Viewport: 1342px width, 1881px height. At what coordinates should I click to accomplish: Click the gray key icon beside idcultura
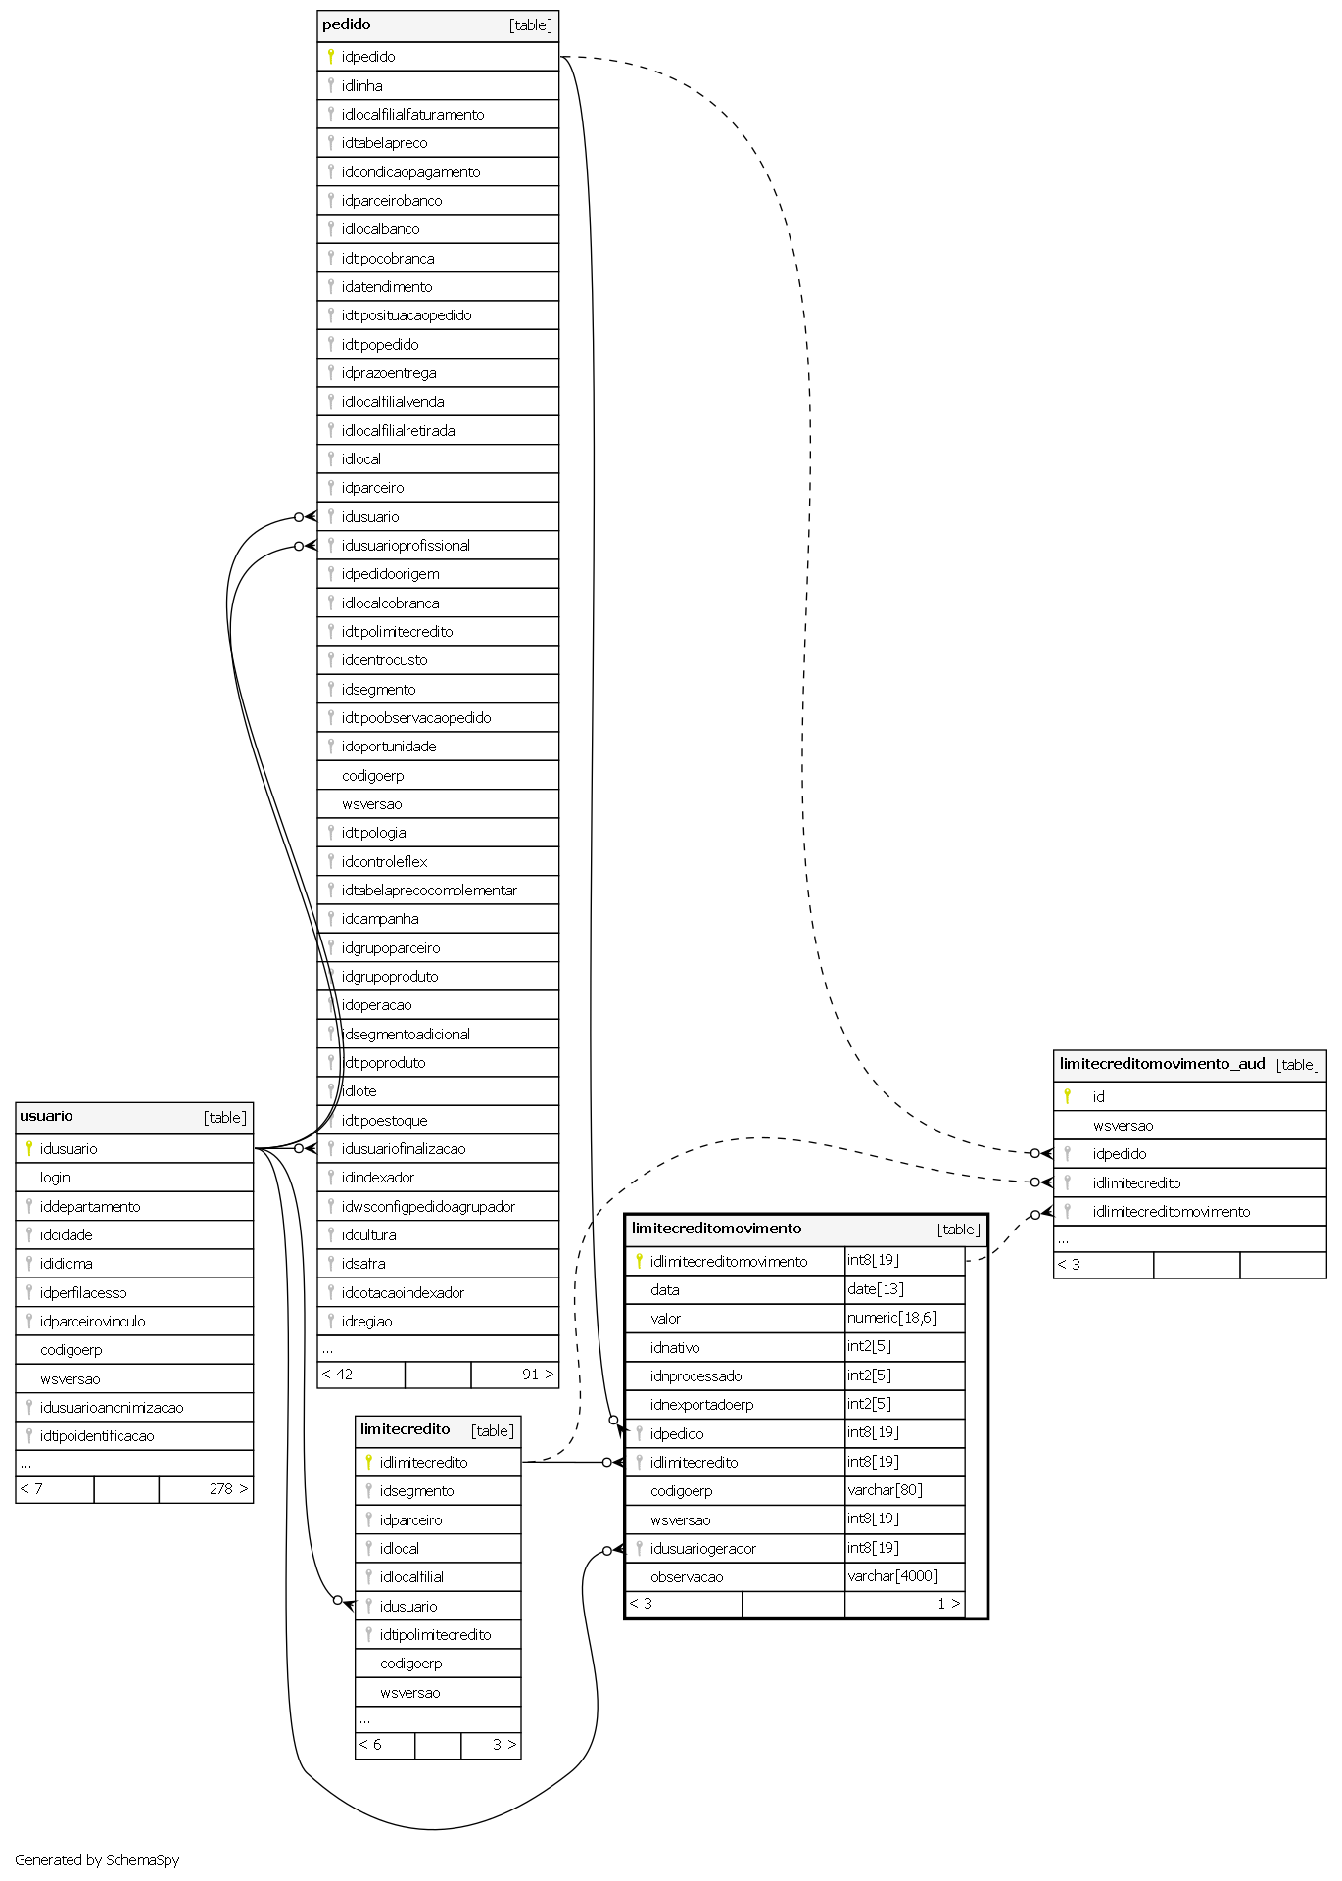[x=331, y=1234]
